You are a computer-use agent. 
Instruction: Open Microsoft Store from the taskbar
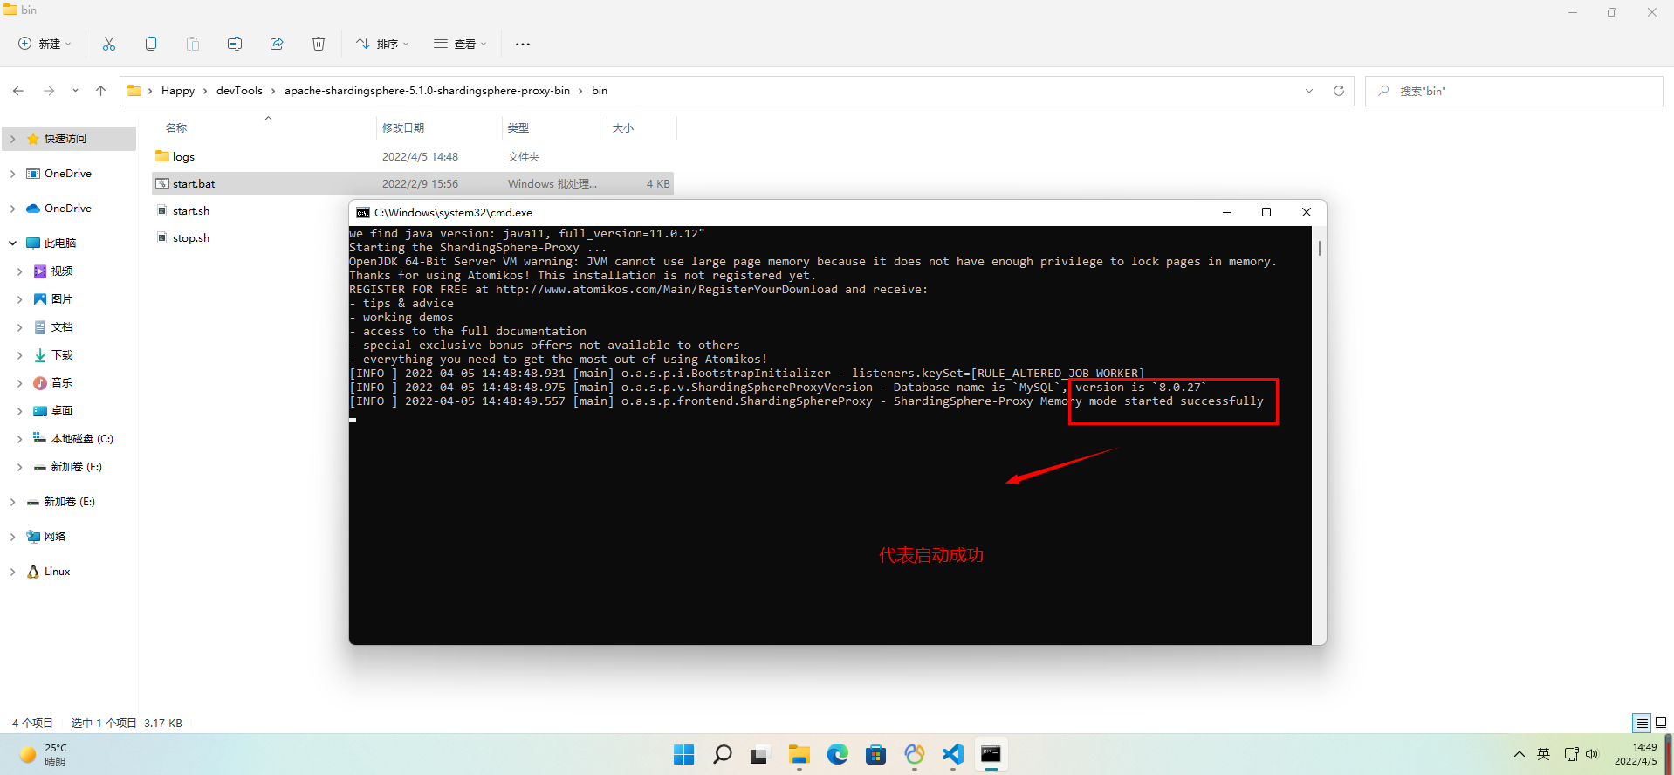[875, 755]
